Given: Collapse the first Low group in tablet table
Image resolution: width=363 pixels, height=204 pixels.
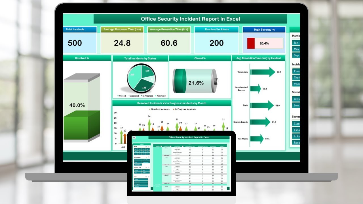Looking at the screenshot, I should click(x=166, y=166).
